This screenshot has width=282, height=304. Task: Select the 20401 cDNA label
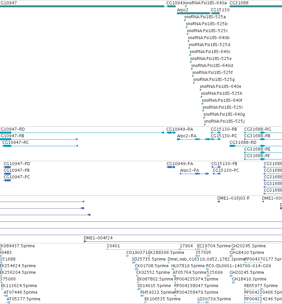(113, 246)
